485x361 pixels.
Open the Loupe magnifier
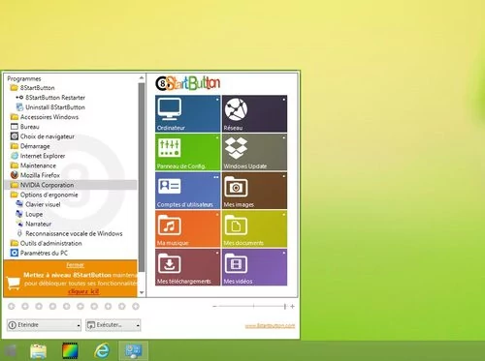pos(29,214)
